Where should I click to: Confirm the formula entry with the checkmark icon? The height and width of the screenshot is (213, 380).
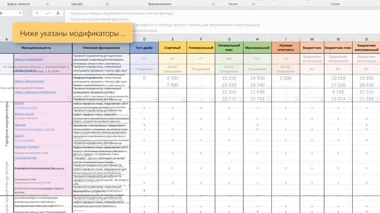[47, 13]
